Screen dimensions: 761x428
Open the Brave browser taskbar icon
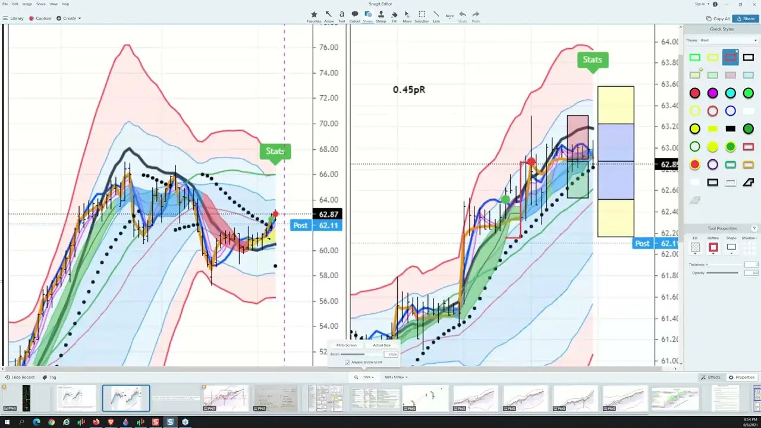click(x=111, y=422)
